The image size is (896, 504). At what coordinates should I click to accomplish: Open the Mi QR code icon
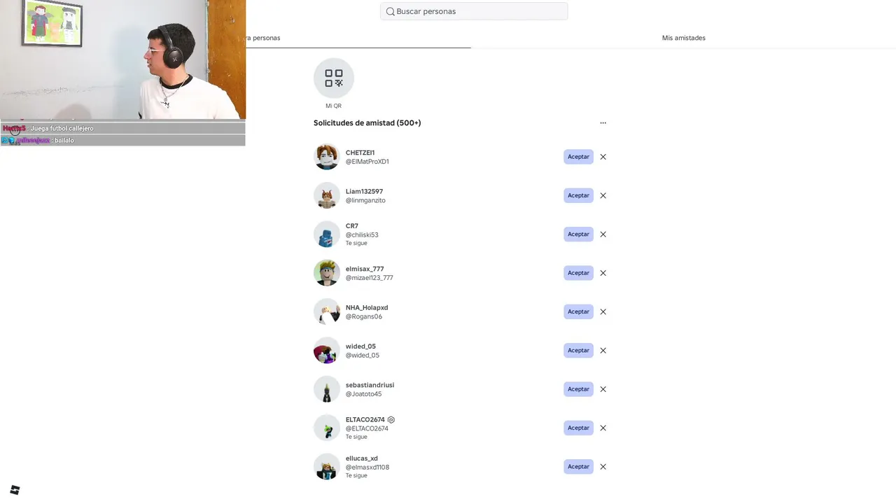pos(333,78)
